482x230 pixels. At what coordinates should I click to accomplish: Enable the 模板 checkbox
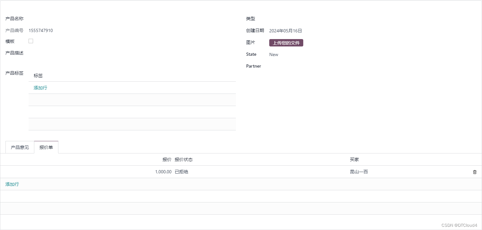click(x=30, y=41)
